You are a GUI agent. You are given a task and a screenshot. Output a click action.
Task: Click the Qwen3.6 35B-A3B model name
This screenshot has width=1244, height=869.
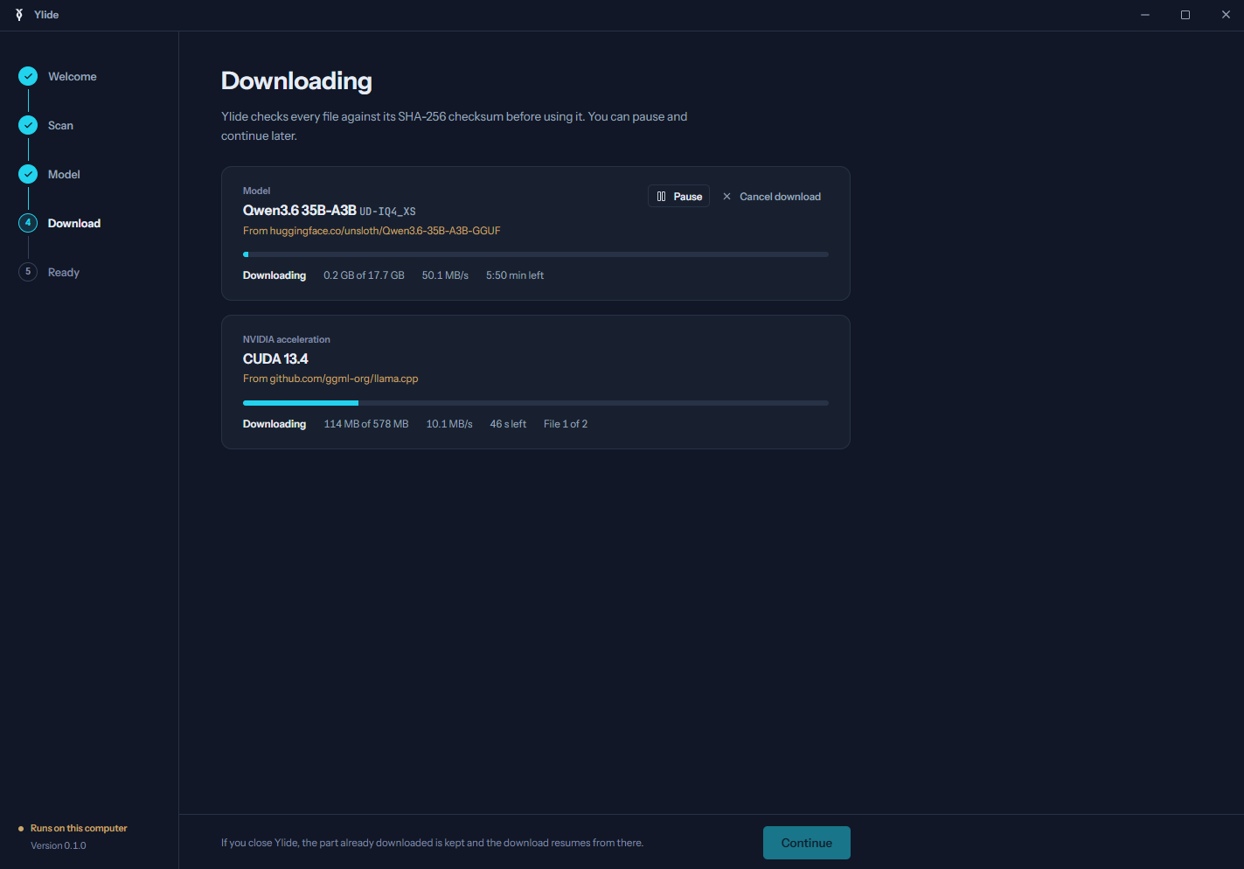pos(300,211)
